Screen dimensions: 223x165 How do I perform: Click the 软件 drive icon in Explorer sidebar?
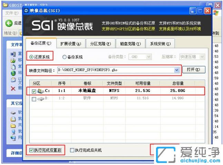pyautogui.click(x=13, y=113)
